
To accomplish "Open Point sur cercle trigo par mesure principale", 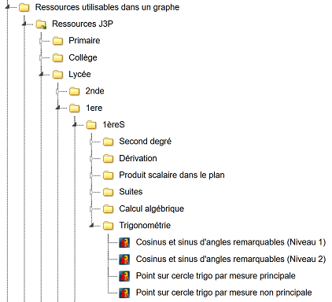I will (216, 276).
